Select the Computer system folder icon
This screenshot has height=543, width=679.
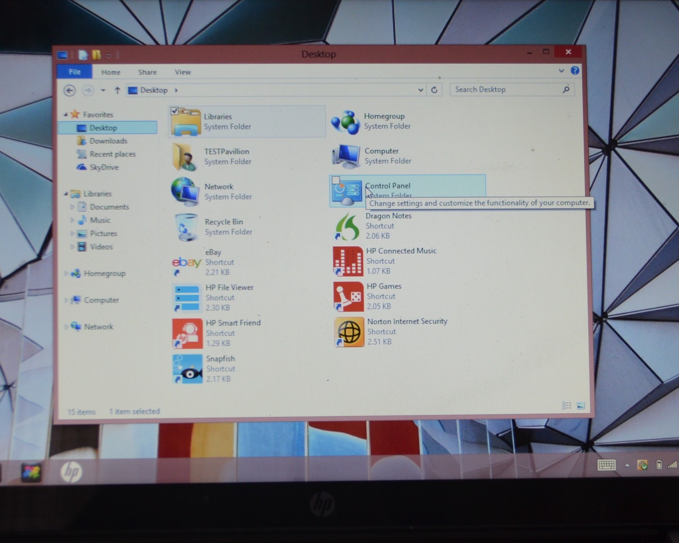(346, 157)
